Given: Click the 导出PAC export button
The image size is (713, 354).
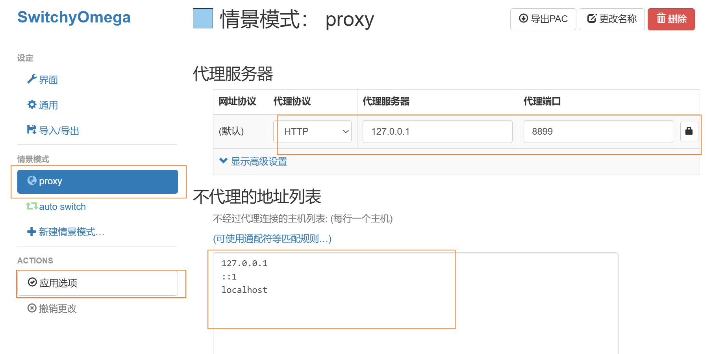Looking at the screenshot, I should point(543,19).
